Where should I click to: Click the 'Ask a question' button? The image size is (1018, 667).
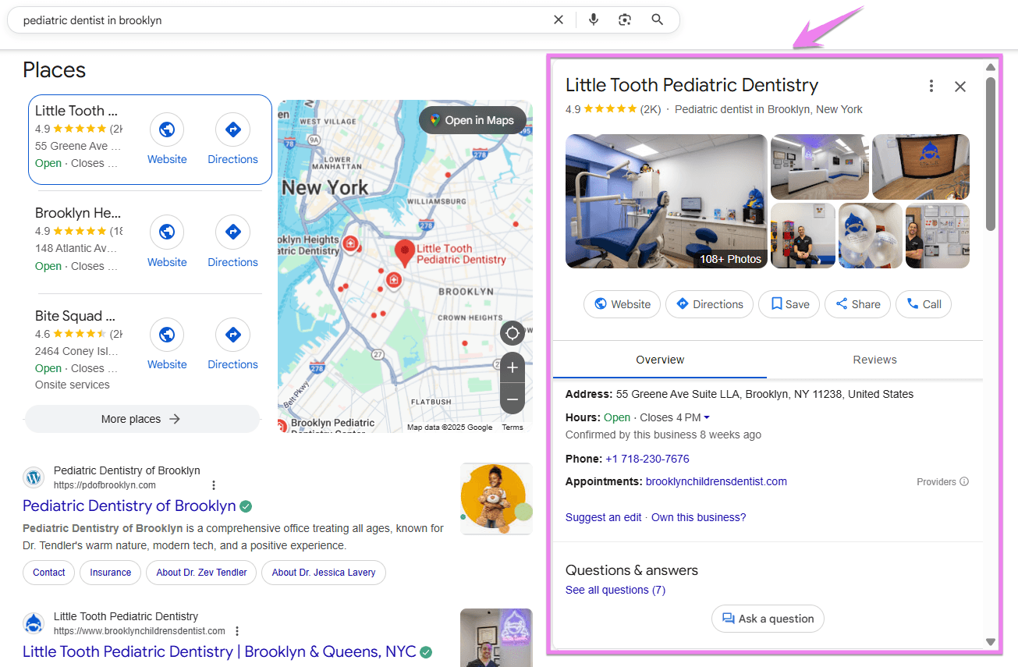pos(768,618)
